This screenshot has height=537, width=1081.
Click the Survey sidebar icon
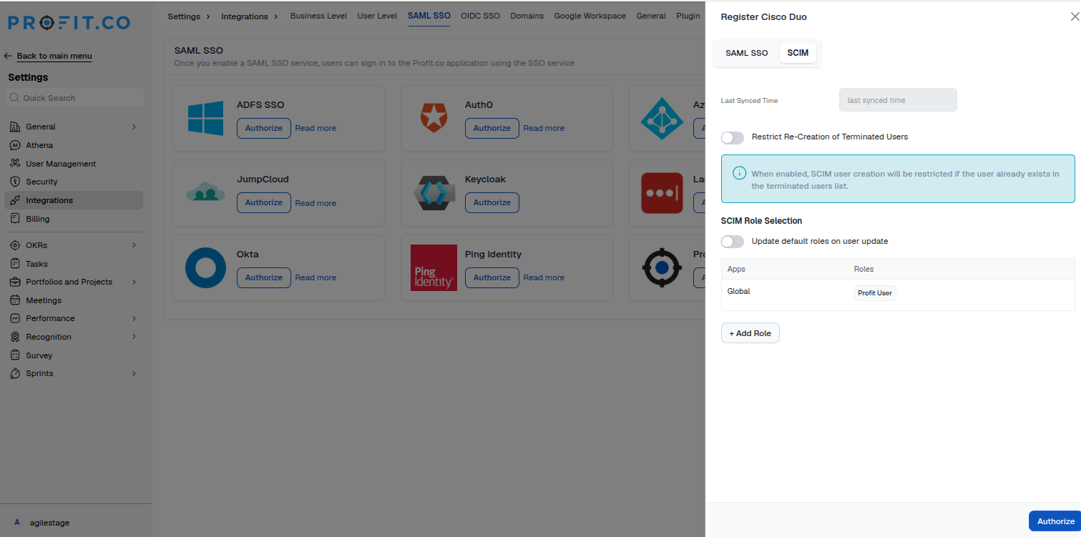pos(15,355)
